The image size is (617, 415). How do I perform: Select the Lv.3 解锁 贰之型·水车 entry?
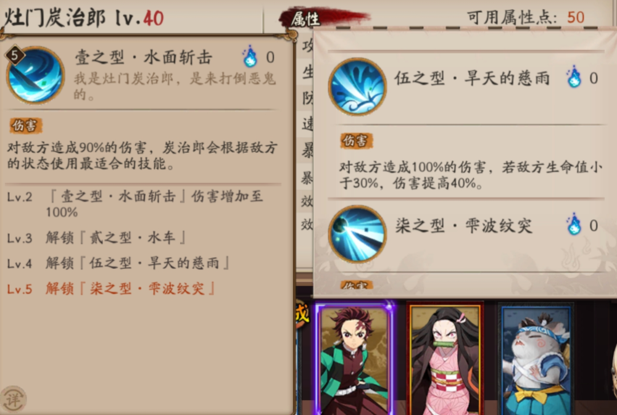(x=97, y=237)
